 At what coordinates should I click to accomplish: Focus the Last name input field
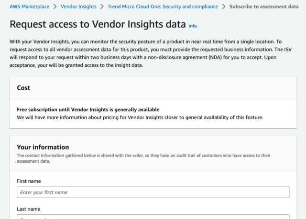(x=153, y=217)
